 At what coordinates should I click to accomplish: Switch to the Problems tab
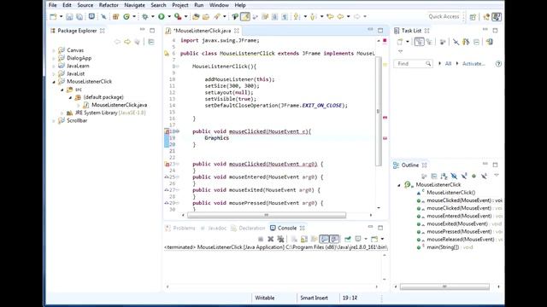[180, 229]
